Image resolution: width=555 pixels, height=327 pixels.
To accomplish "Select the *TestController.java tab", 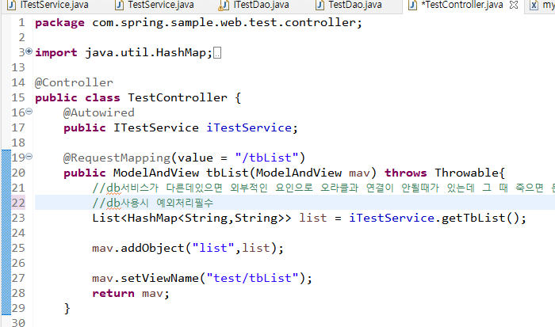I will click(x=461, y=5).
